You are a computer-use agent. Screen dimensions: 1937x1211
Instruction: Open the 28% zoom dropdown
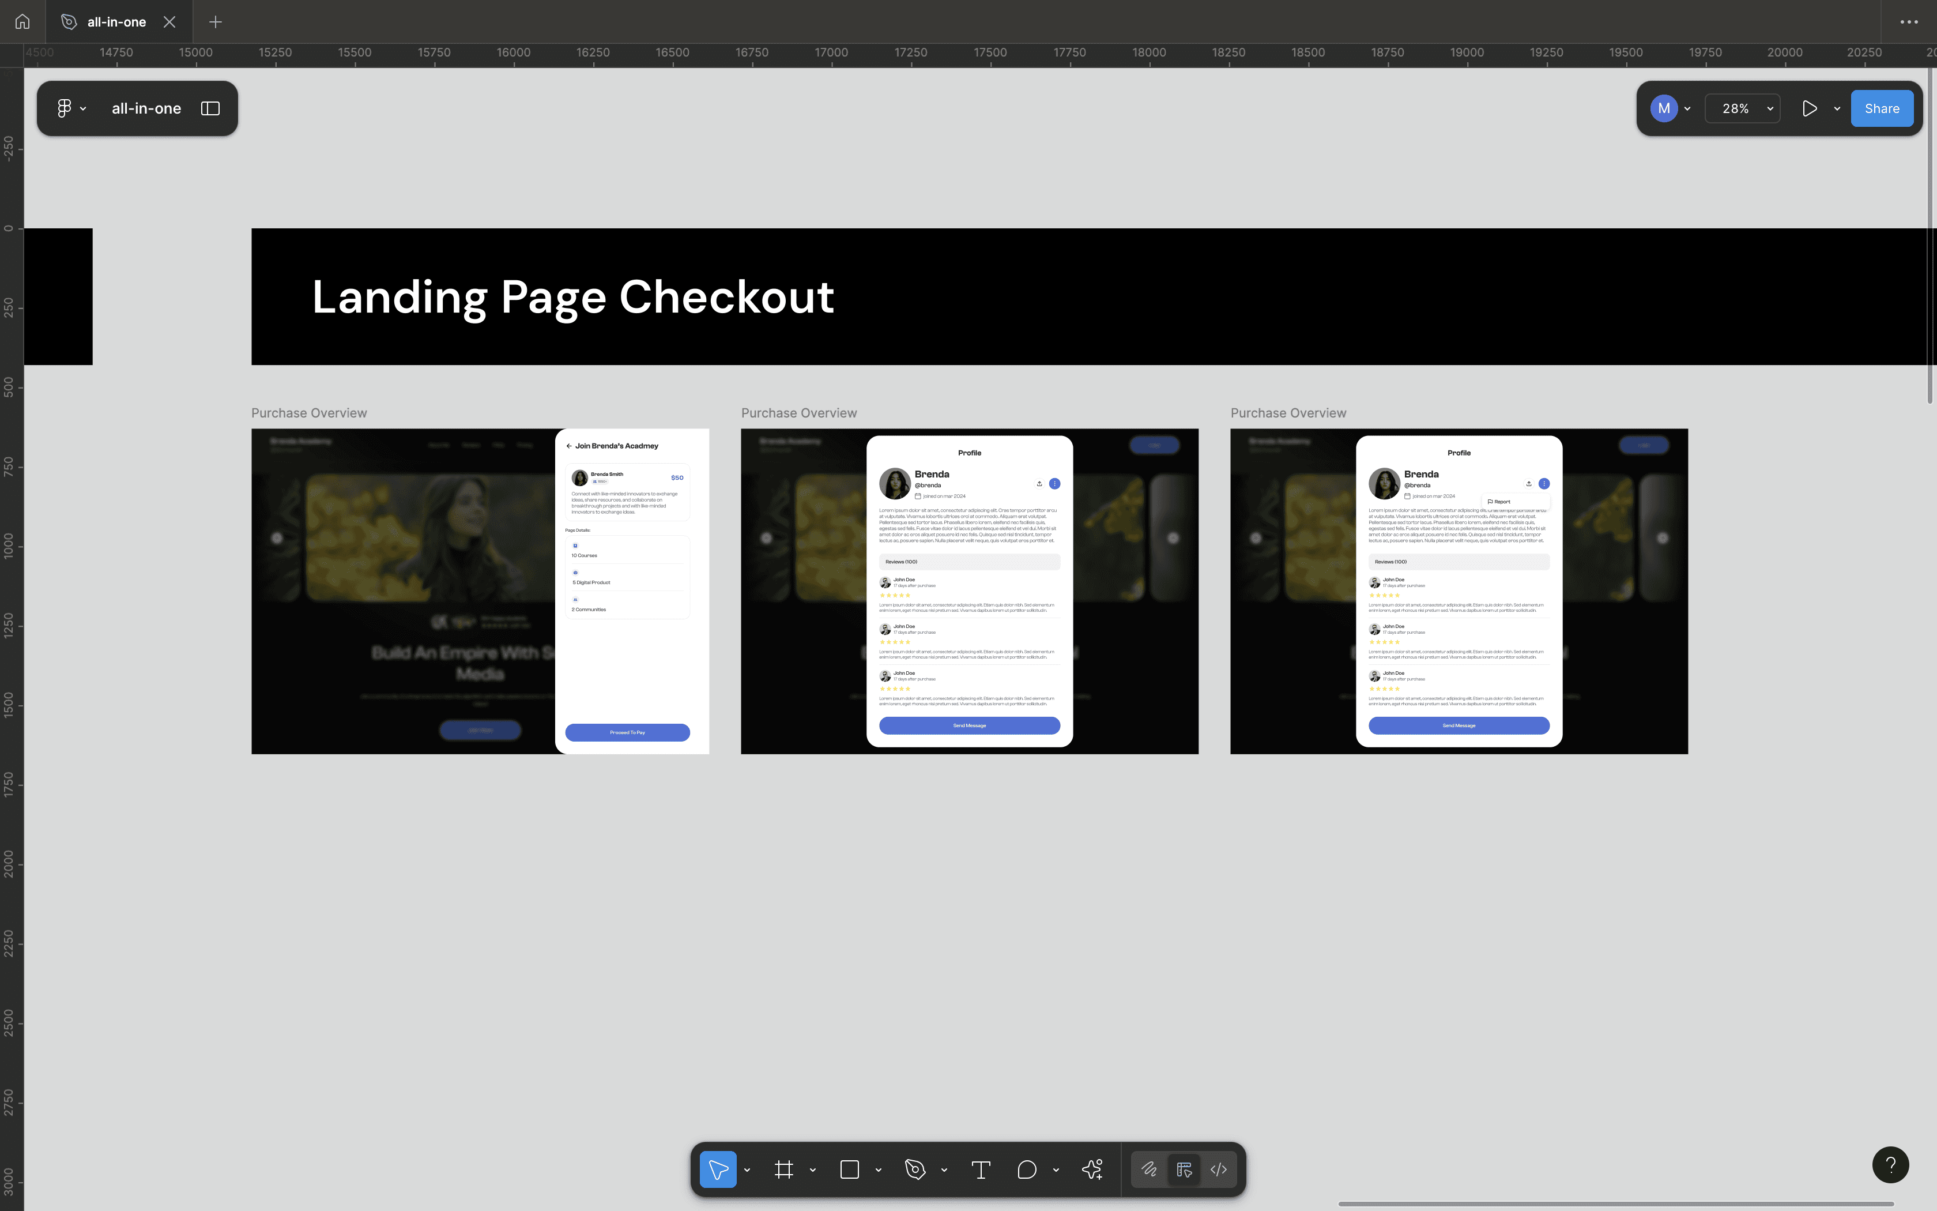click(x=1743, y=108)
